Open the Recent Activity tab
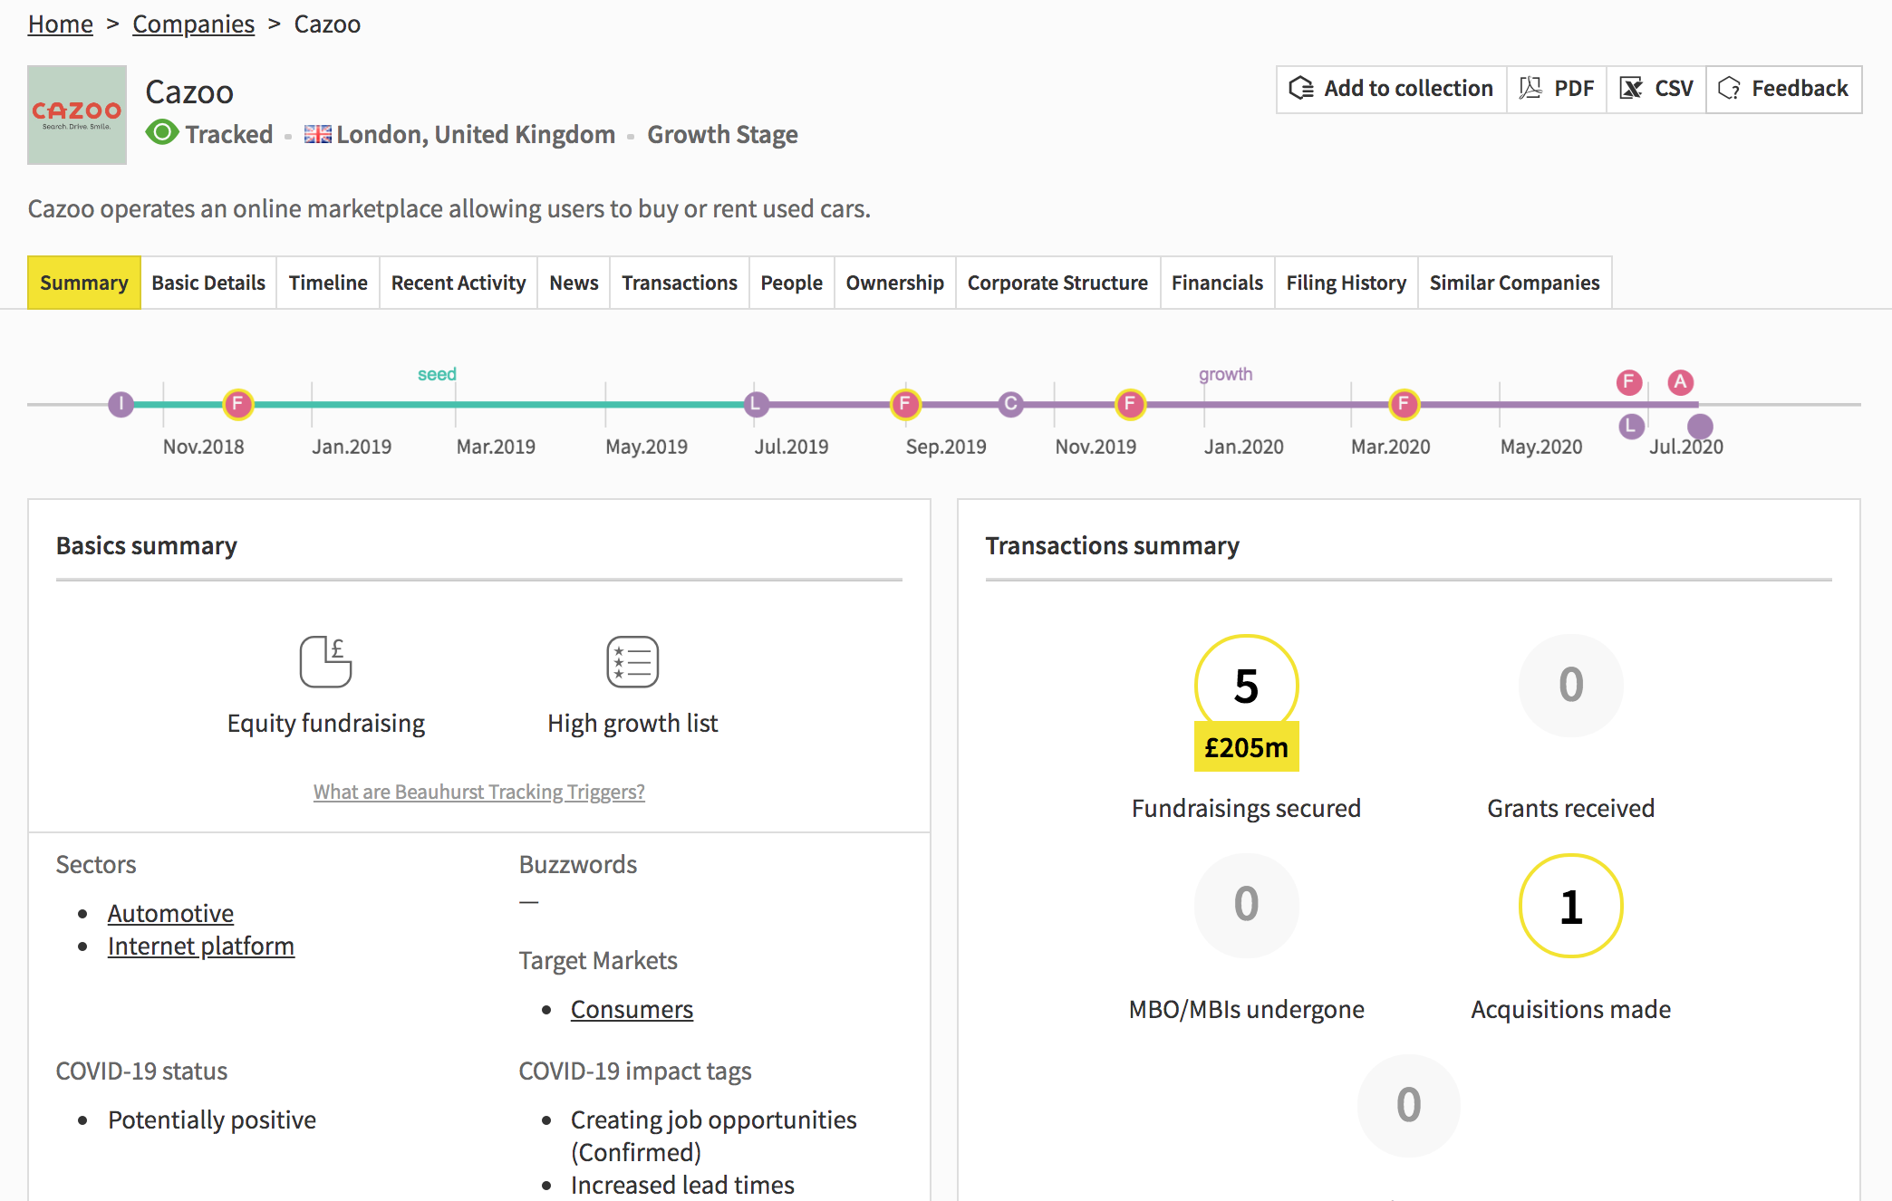 tap(459, 283)
